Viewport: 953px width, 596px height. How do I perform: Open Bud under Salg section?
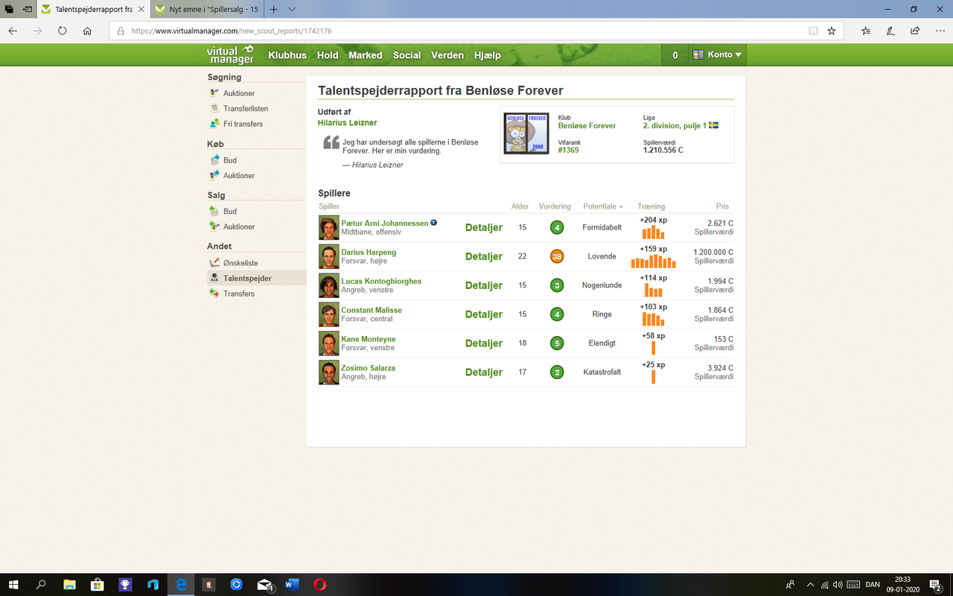(230, 212)
